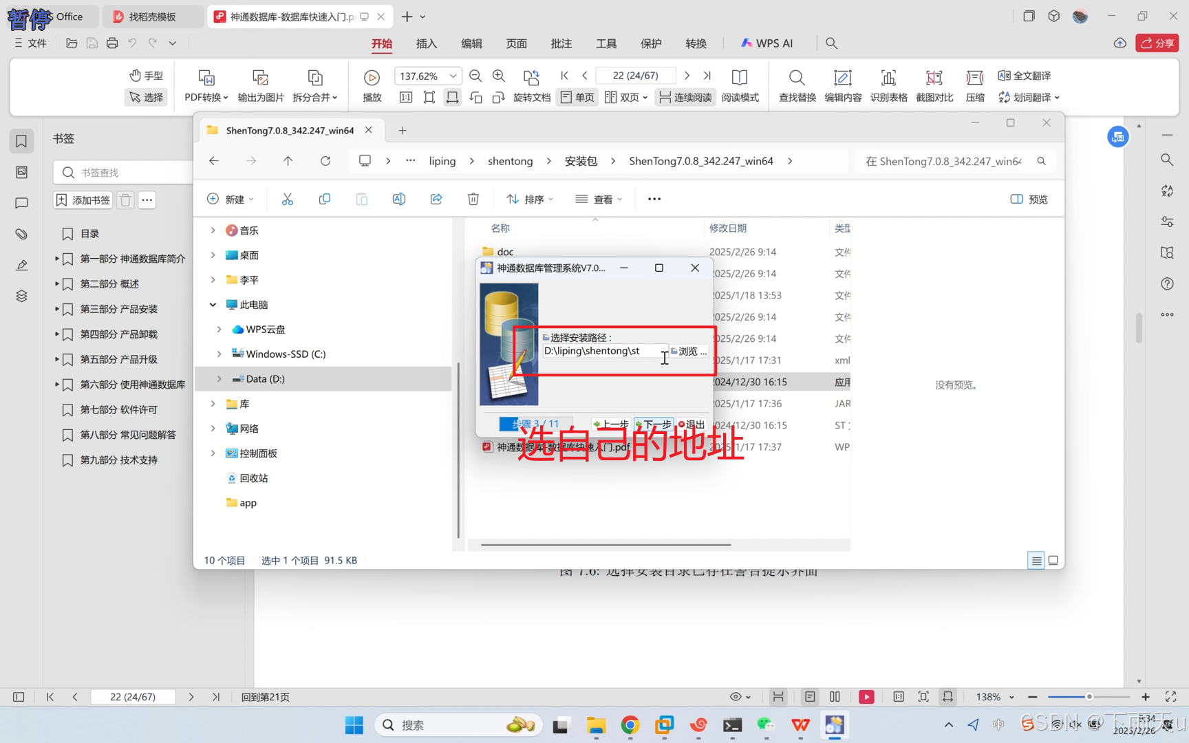Click the Cut icon in File Explorer
The image size is (1189, 743).
point(287,199)
